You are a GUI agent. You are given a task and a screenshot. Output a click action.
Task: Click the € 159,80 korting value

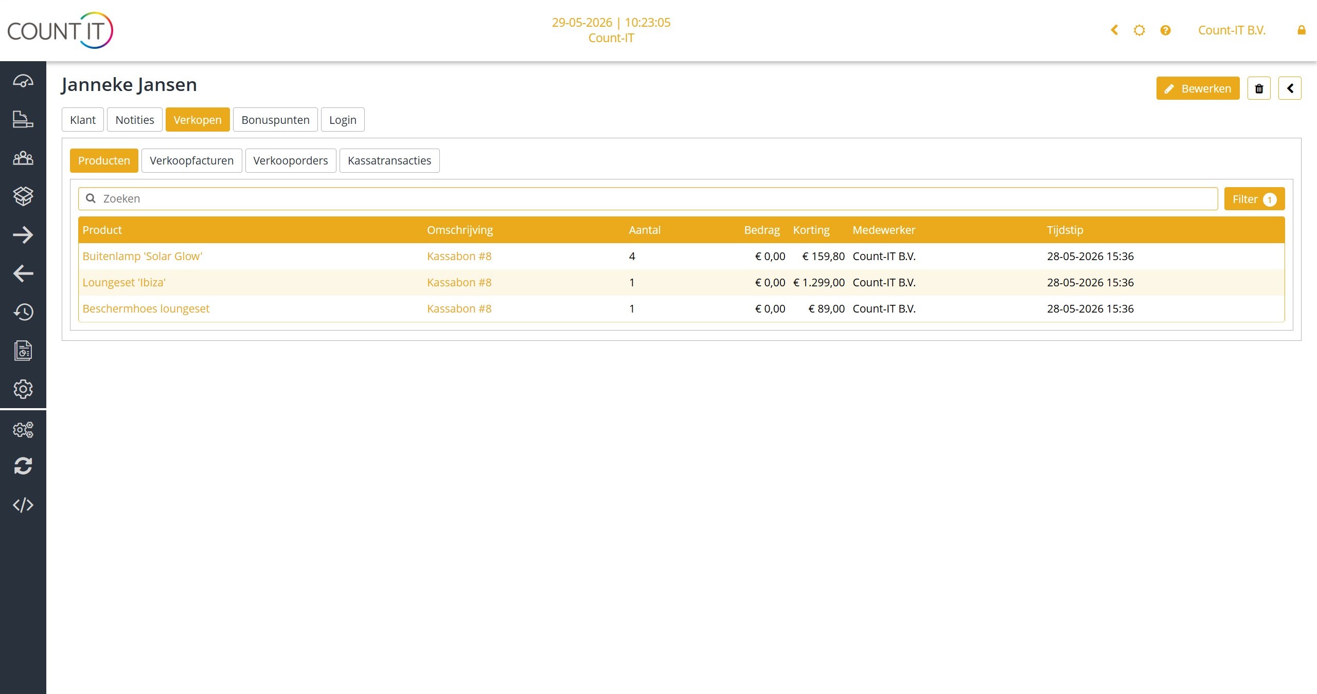pos(823,256)
